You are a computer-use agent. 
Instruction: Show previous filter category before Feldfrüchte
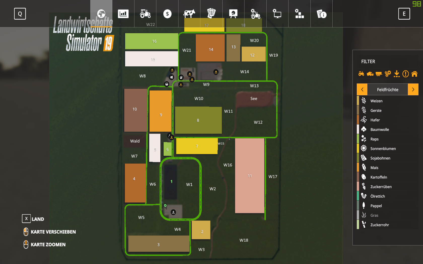coord(362,90)
